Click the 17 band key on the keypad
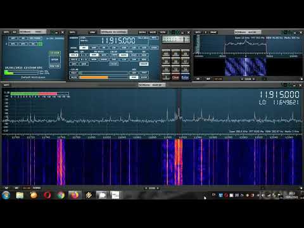Viewport: 304px width, 228px height. [x=185, y=61]
